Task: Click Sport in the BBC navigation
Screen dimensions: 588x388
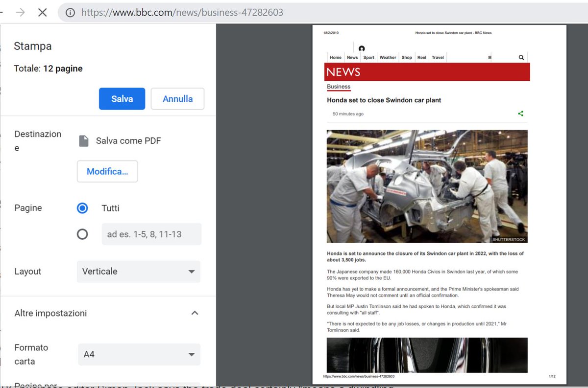Action: point(369,57)
